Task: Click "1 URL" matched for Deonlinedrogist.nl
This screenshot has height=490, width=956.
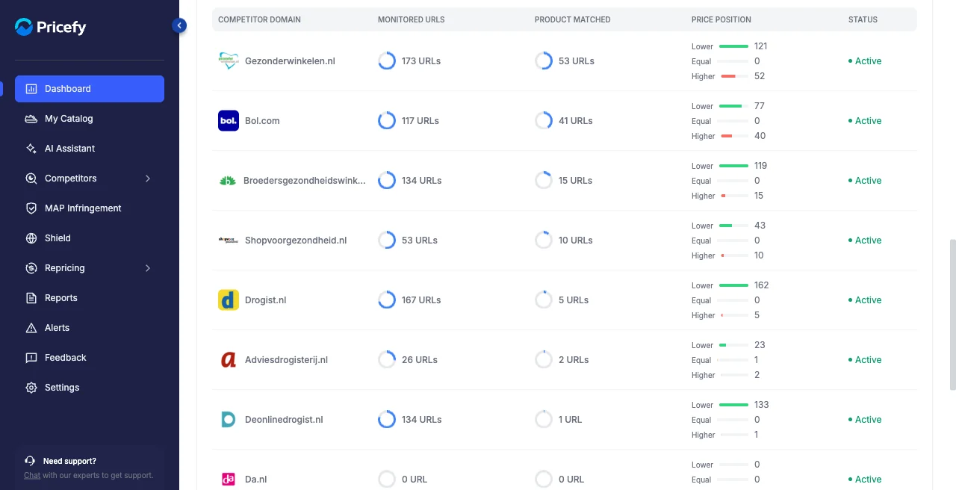Action: click(571, 420)
